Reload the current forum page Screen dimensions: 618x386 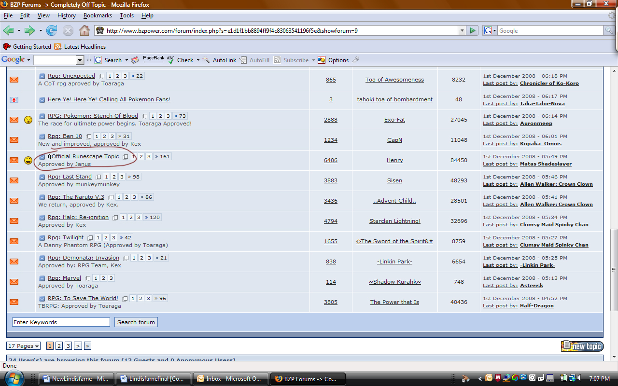[52, 31]
